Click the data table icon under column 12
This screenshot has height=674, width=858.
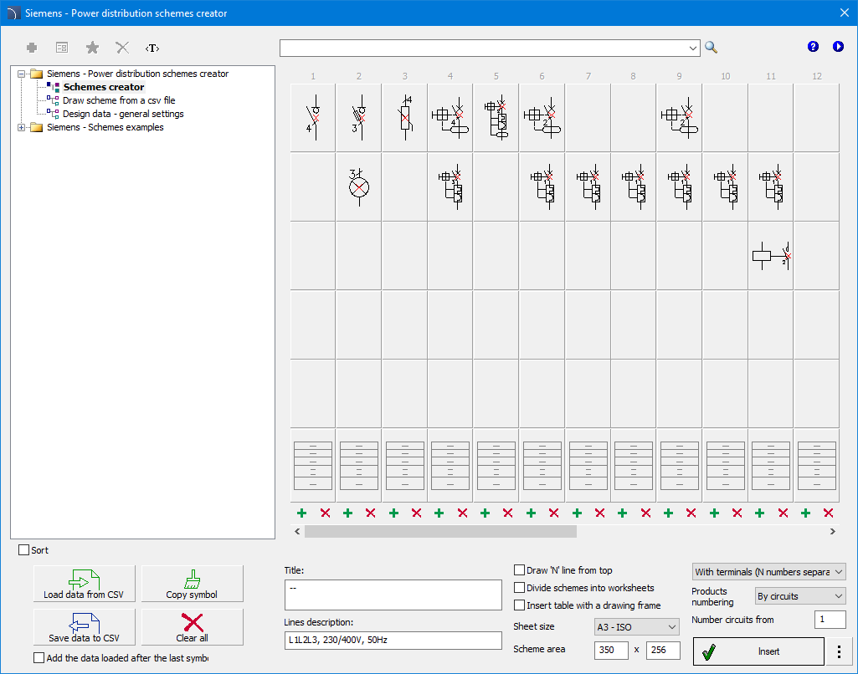point(817,466)
